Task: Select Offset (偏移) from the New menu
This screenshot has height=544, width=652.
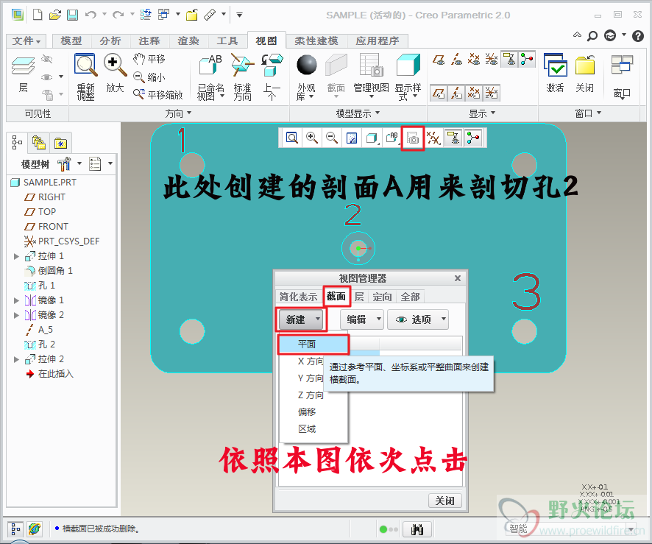Action: click(x=307, y=411)
